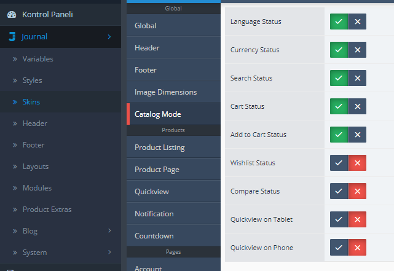
Task: Expand the Blog submenu chevron
Action: (109, 230)
